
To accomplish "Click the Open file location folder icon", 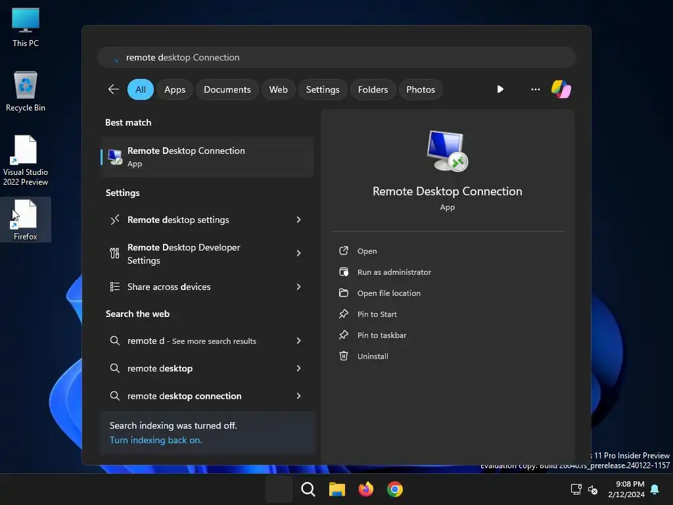I will tap(343, 293).
